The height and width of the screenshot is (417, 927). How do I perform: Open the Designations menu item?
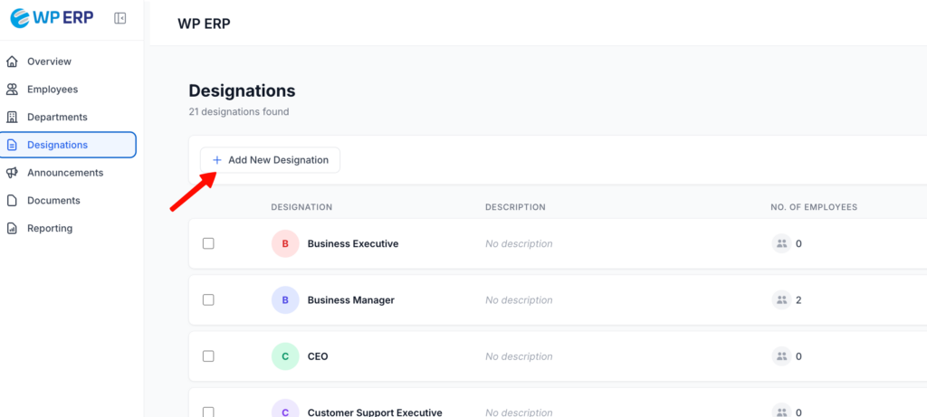click(x=58, y=145)
